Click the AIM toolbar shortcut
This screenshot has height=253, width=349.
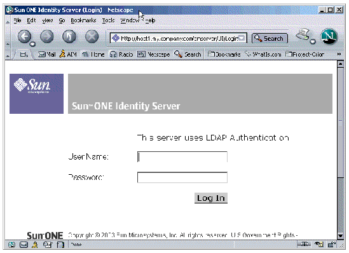(x=68, y=54)
